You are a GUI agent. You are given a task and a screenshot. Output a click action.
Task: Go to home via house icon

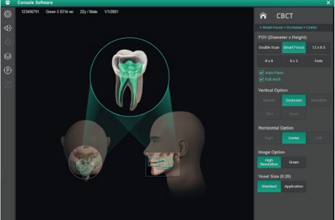click(x=263, y=16)
